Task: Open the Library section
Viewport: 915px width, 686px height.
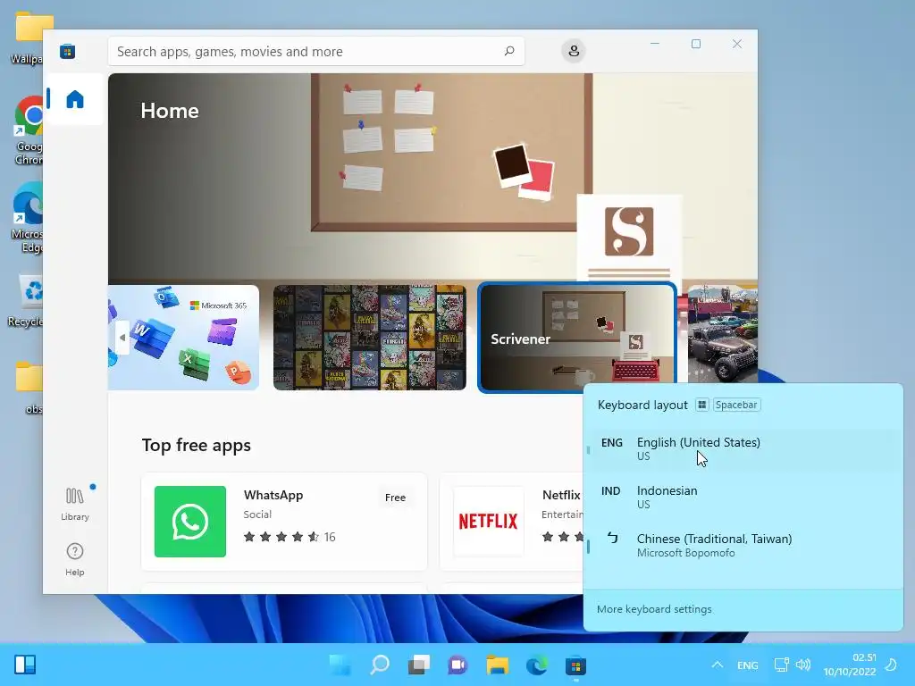Action: pos(75,505)
